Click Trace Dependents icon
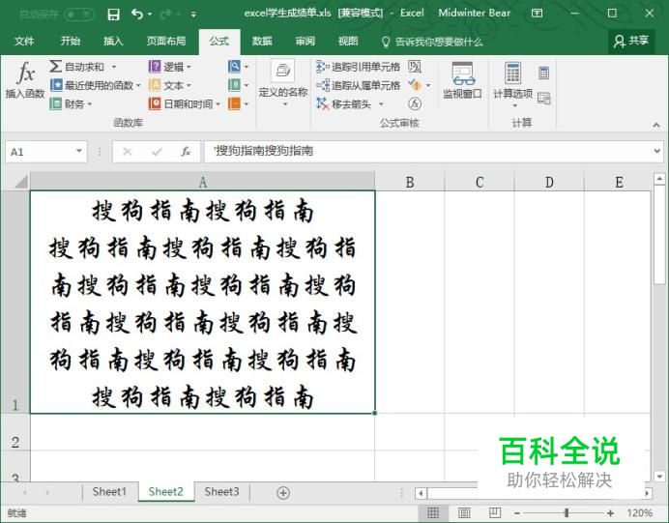The image size is (669, 523). click(323, 85)
